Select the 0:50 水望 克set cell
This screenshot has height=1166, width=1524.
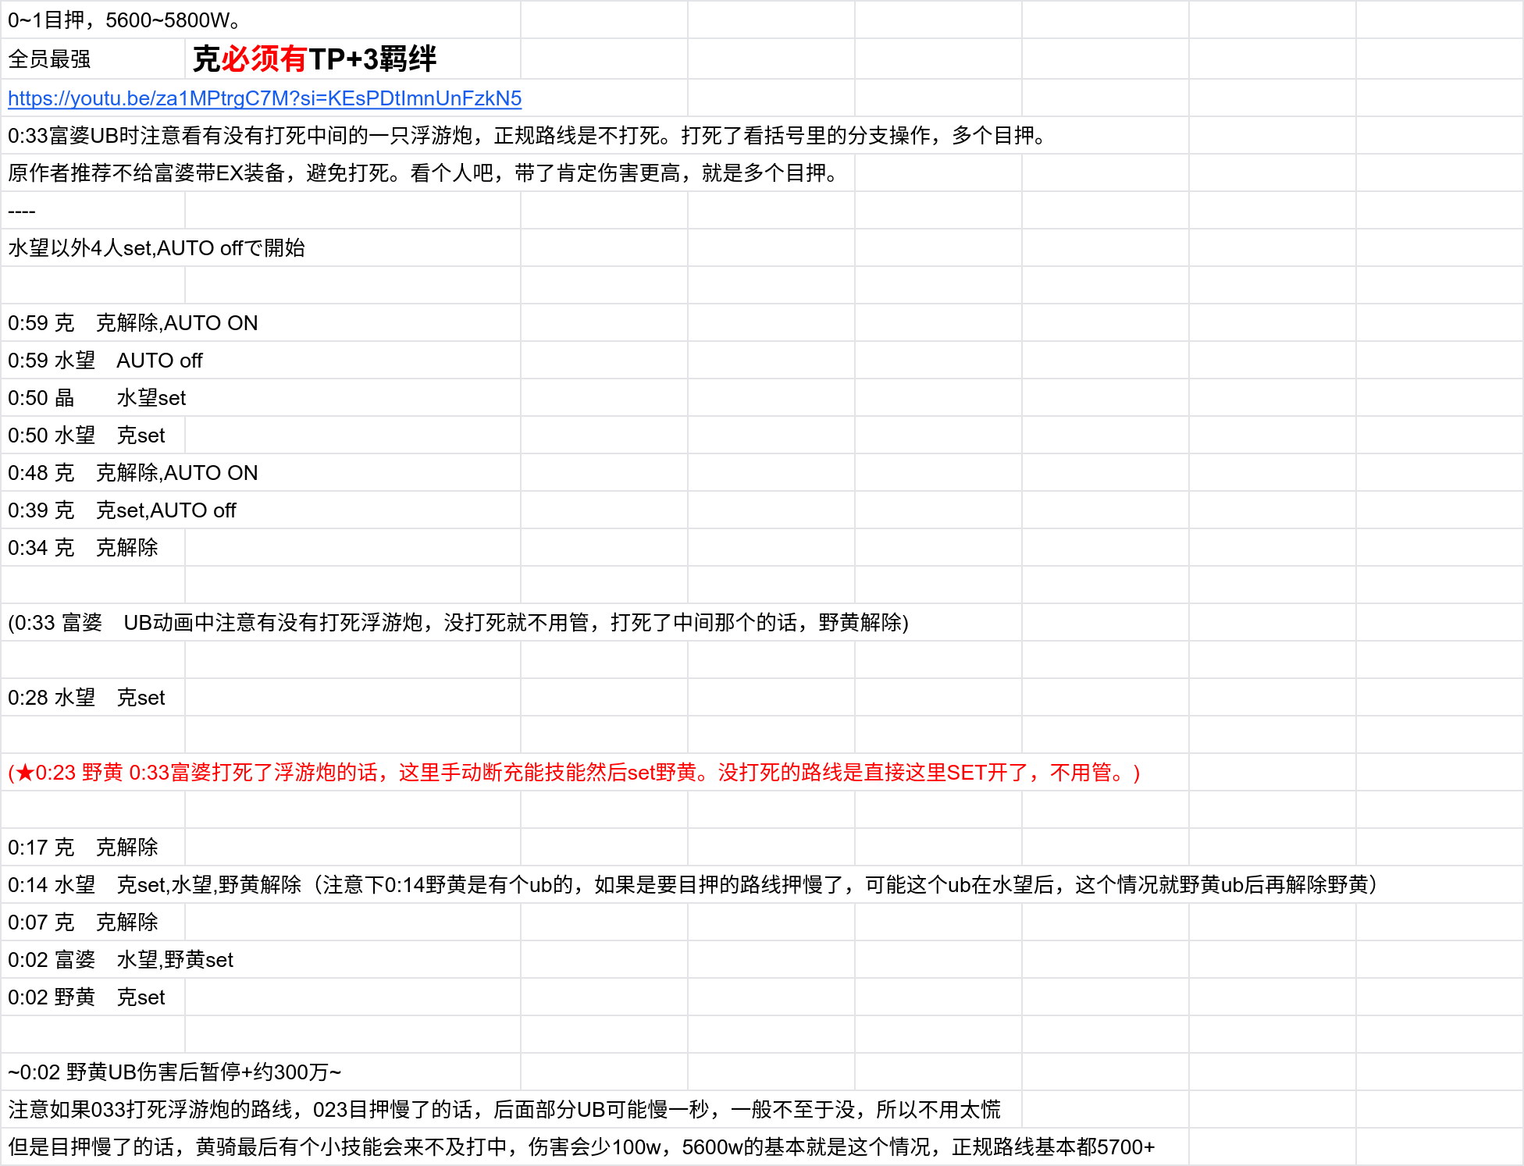click(x=87, y=435)
